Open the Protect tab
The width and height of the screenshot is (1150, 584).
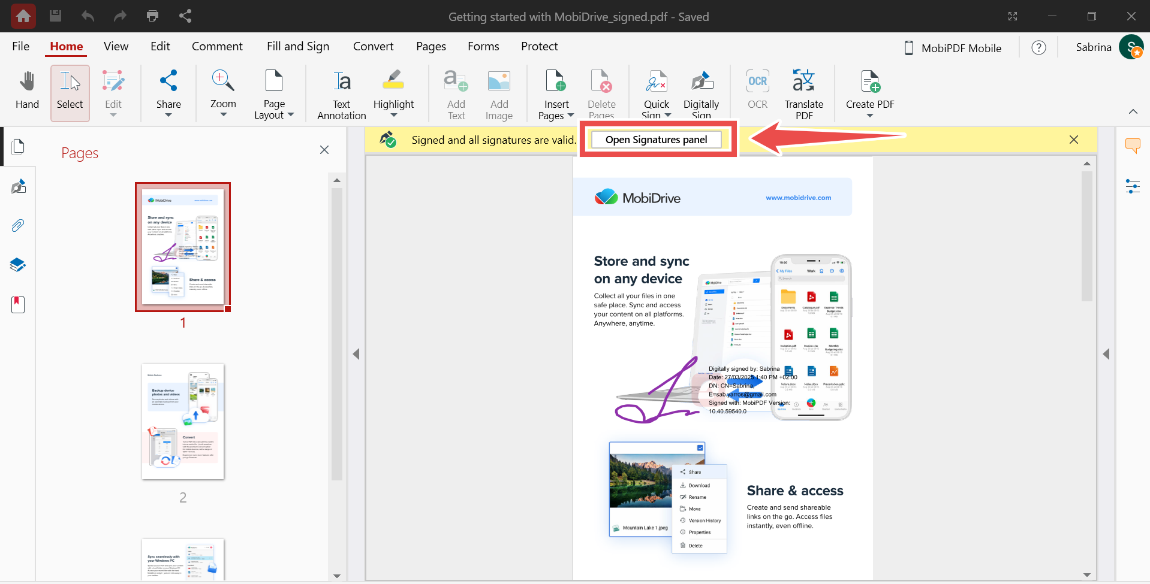539,46
